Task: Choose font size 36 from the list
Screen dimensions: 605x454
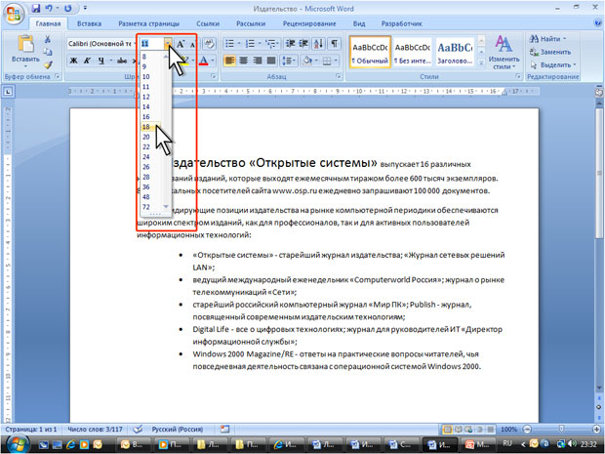Action: click(x=151, y=186)
